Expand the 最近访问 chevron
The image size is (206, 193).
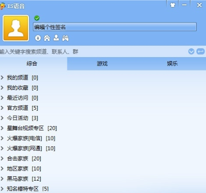click(2, 98)
